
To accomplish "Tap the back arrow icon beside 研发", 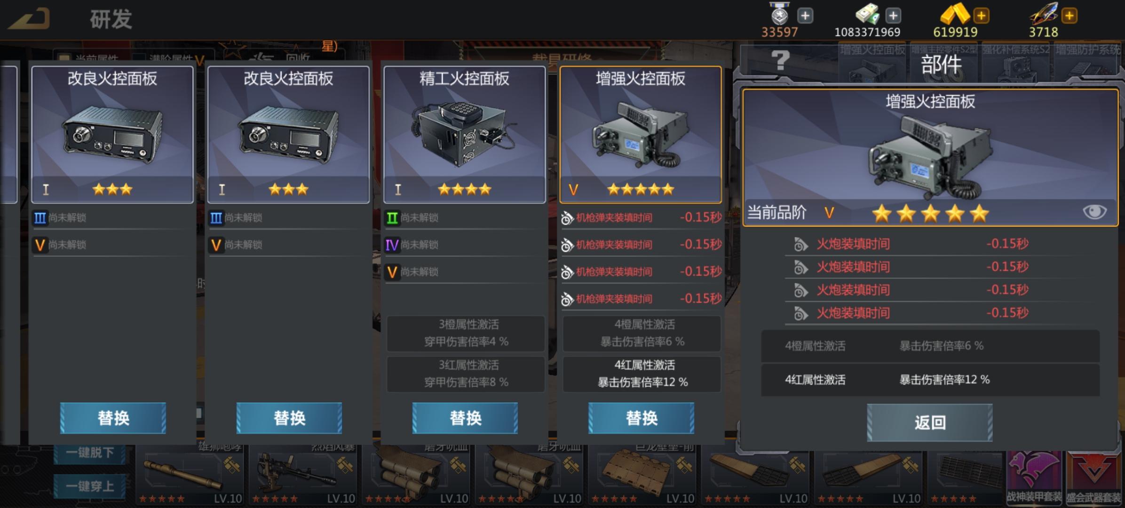I will pyautogui.click(x=29, y=19).
